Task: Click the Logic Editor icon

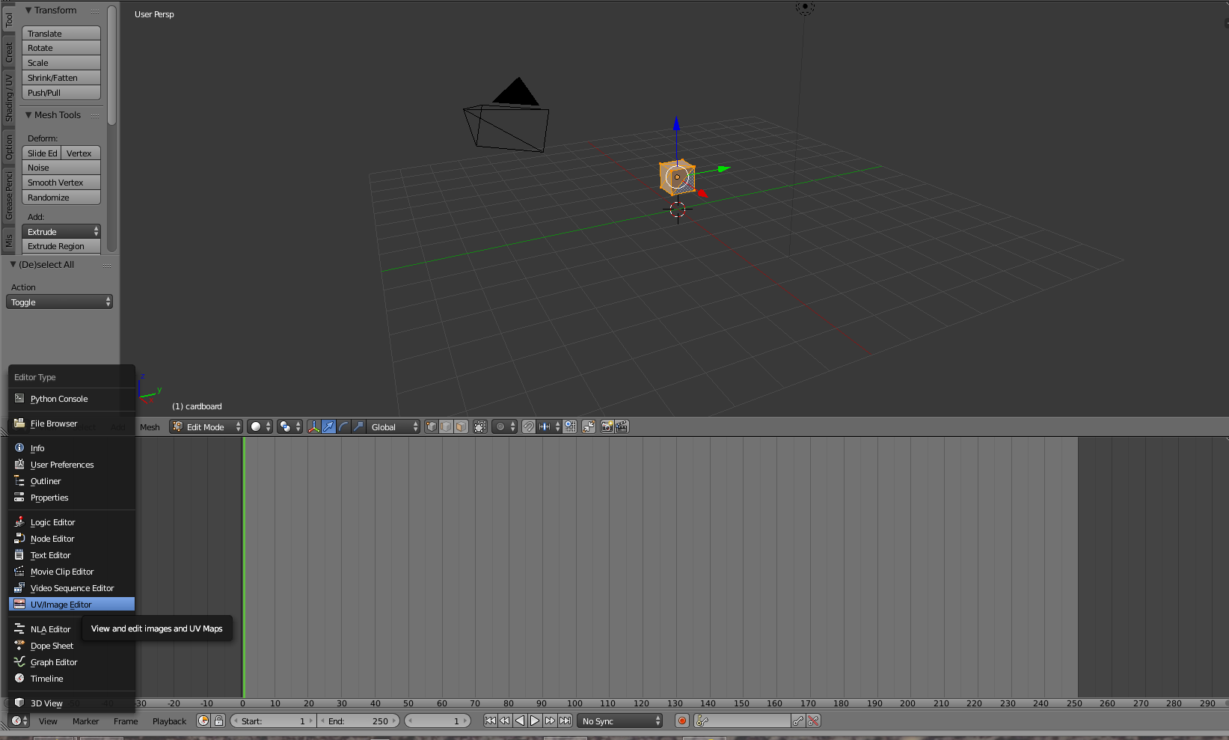Action: pyautogui.click(x=19, y=522)
